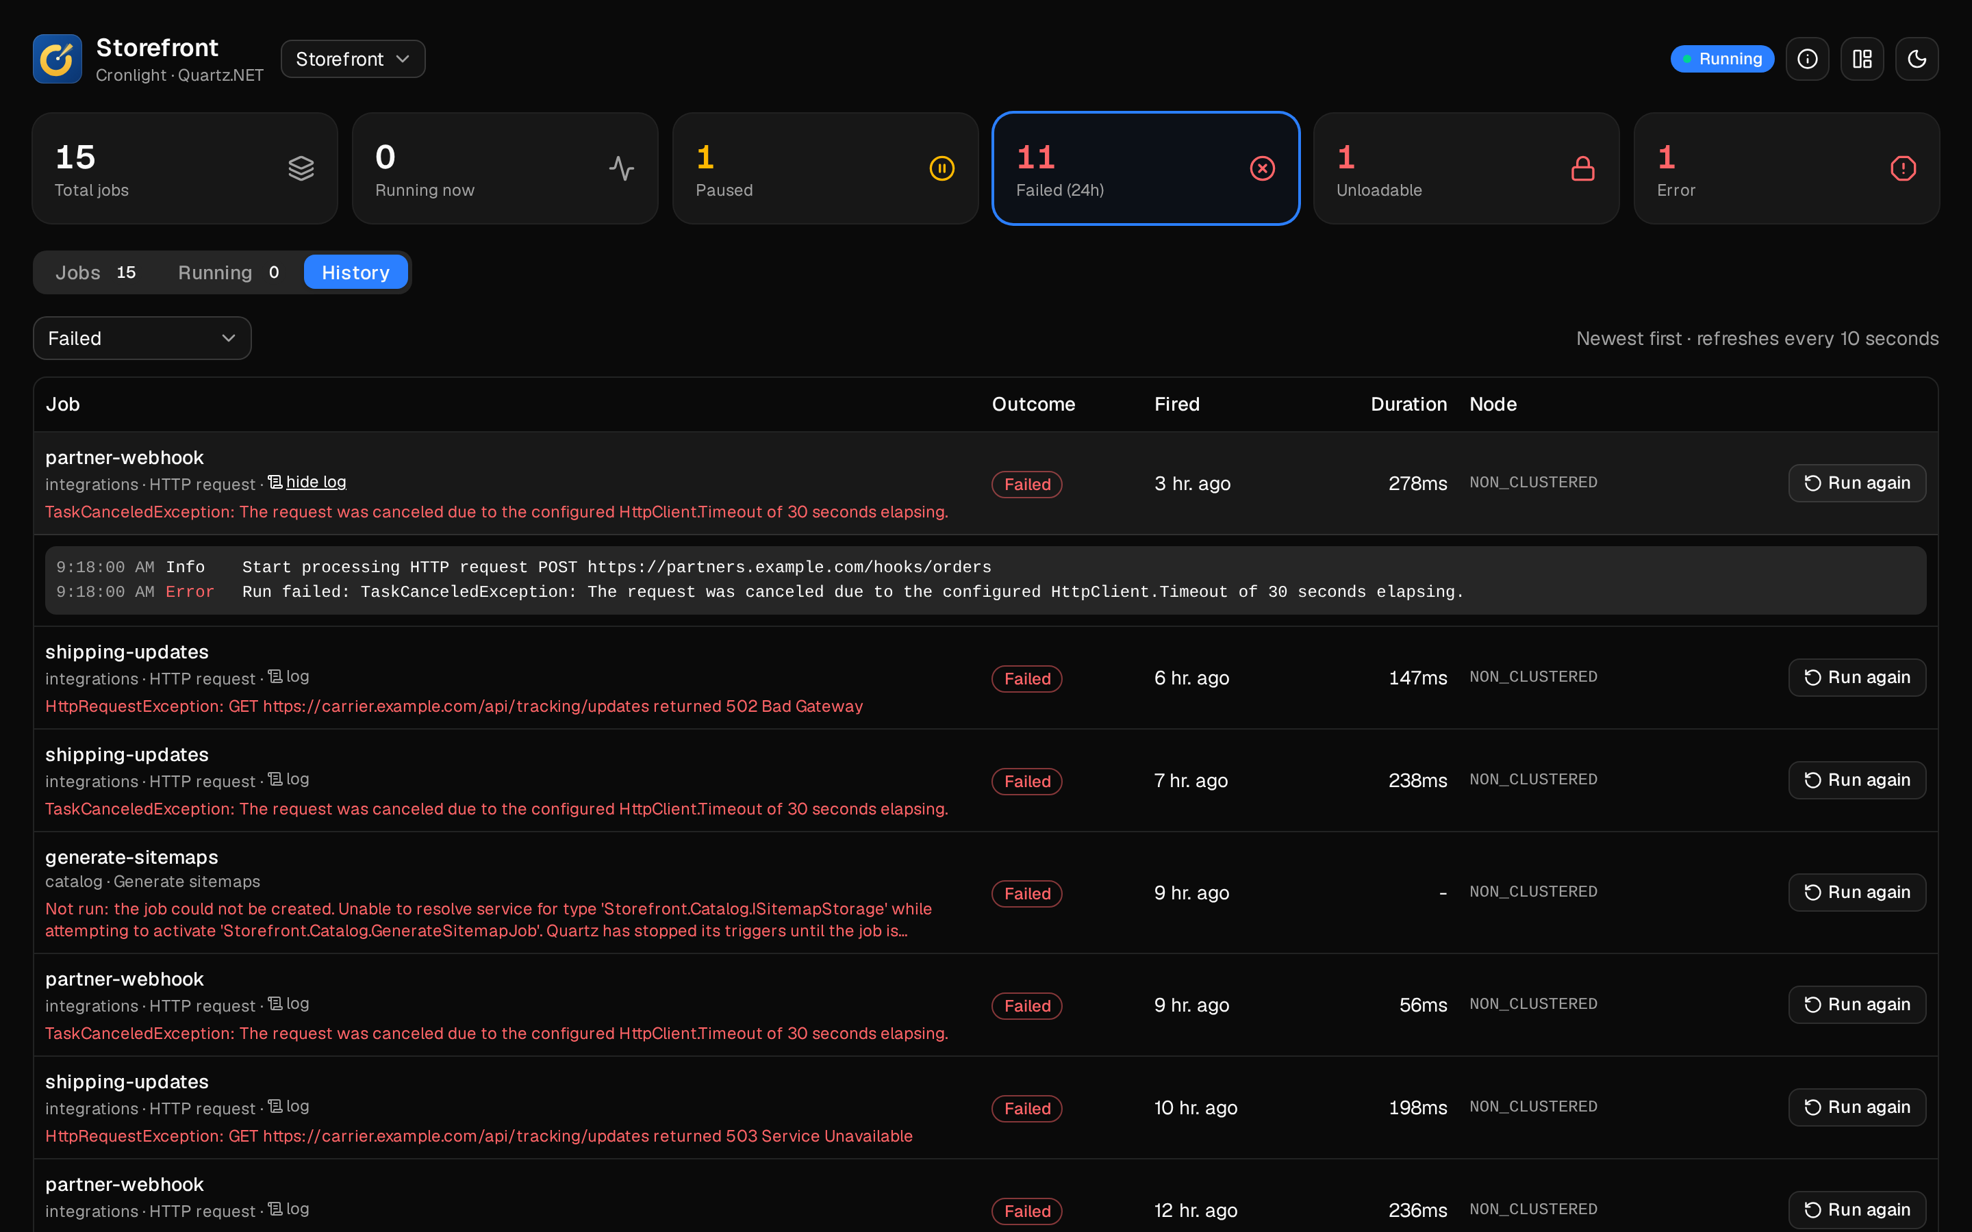Image resolution: width=1972 pixels, height=1232 pixels.
Task: Switch to the Running tab
Action: coord(229,272)
